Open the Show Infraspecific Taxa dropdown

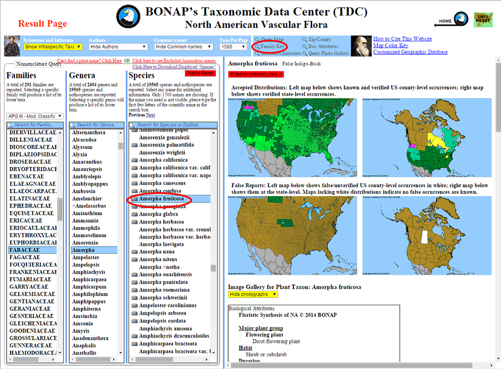53,47
